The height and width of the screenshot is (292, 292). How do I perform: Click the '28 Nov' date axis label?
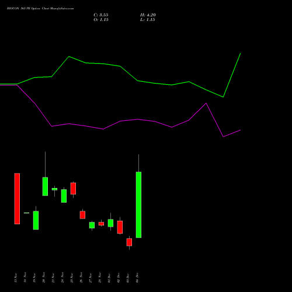[100, 278]
